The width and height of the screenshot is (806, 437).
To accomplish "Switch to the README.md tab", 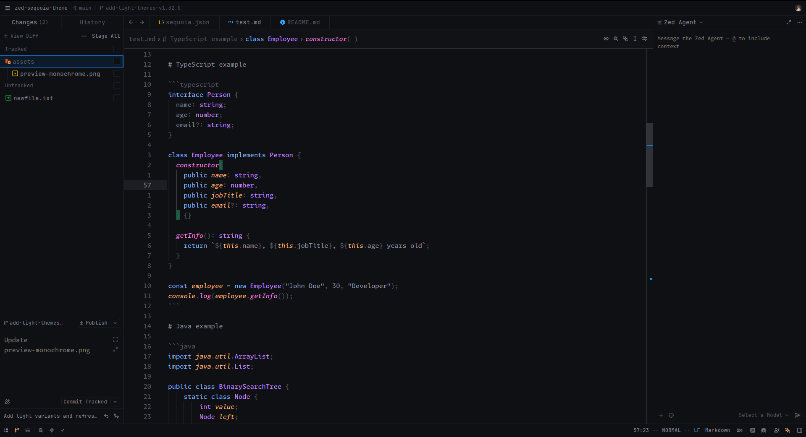I will tap(300, 22).
